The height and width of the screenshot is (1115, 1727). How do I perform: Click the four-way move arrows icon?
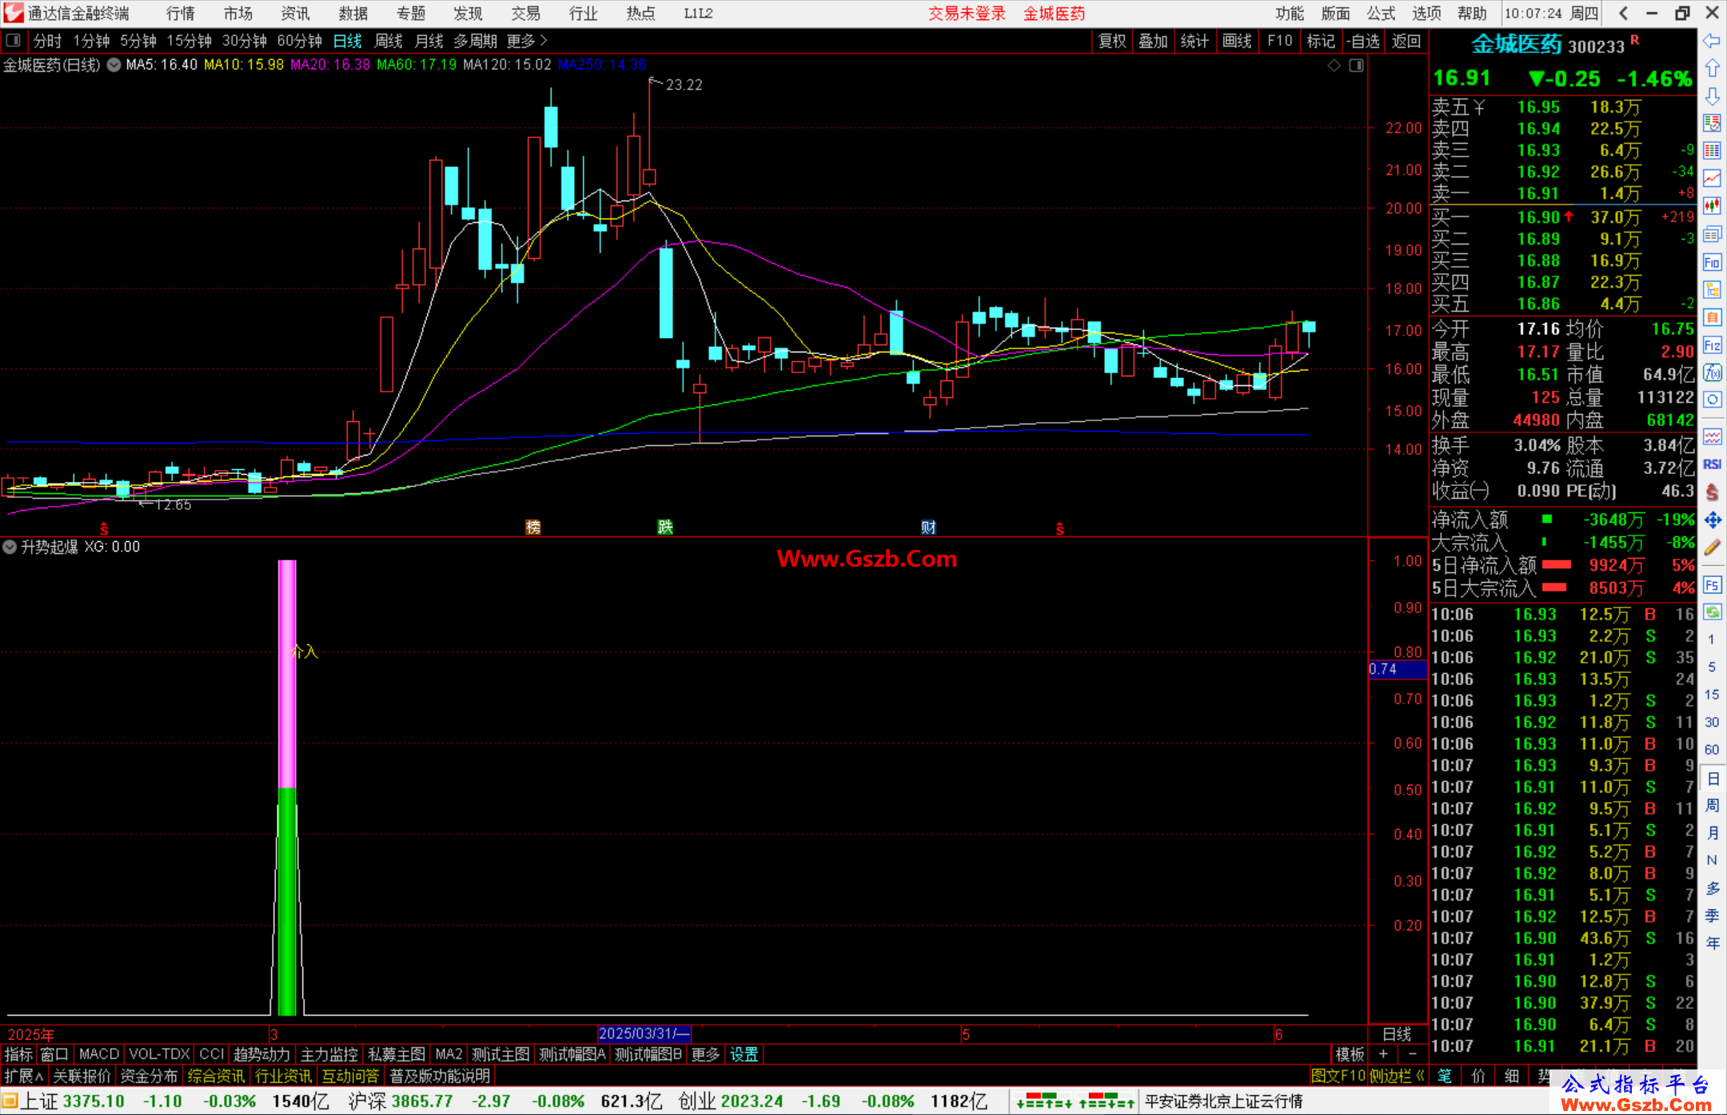point(1712,520)
